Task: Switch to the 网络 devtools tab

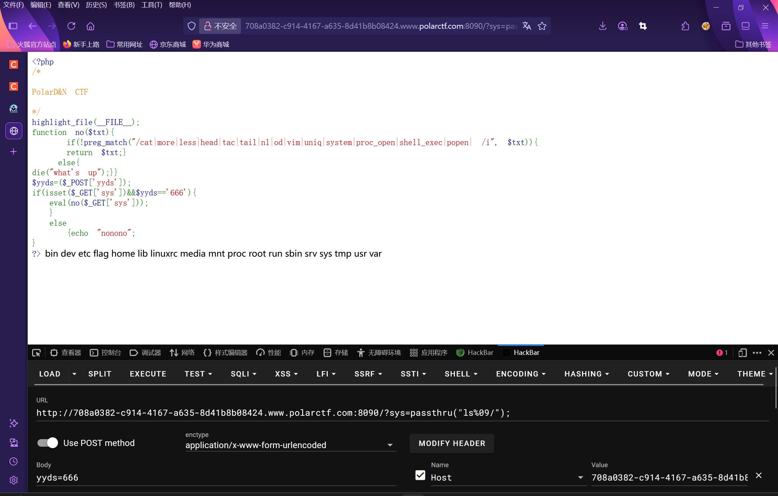Action: [182, 353]
